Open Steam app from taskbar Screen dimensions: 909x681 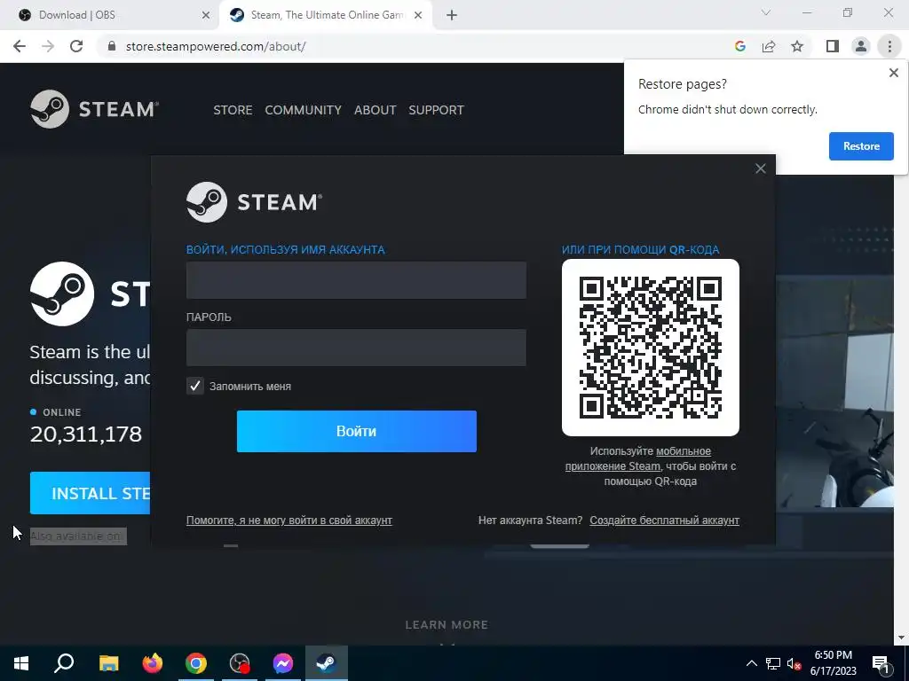click(x=327, y=663)
